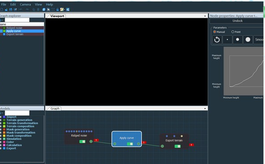
Task: Expand the Terrain composition category
Action: (1, 126)
